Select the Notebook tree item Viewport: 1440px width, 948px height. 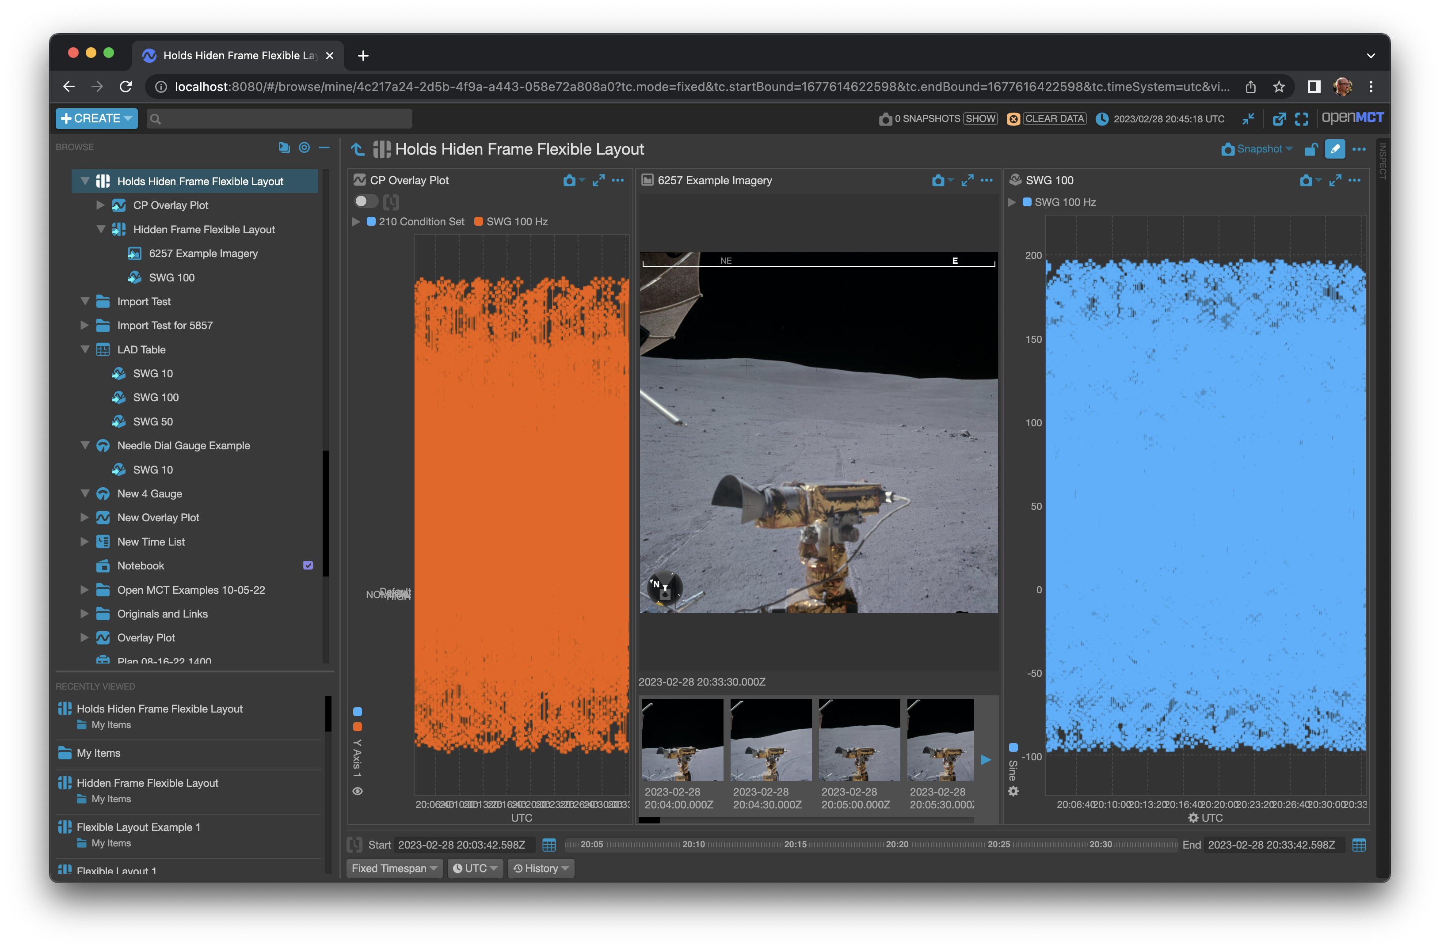point(141,566)
